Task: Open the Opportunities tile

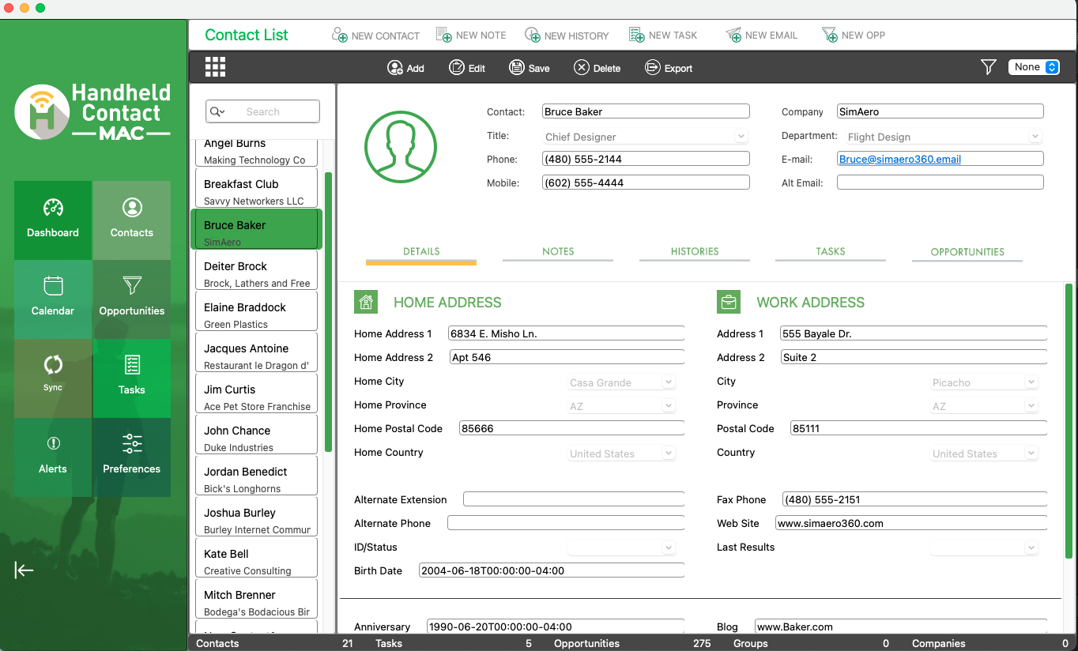Action: [x=132, y=299]
